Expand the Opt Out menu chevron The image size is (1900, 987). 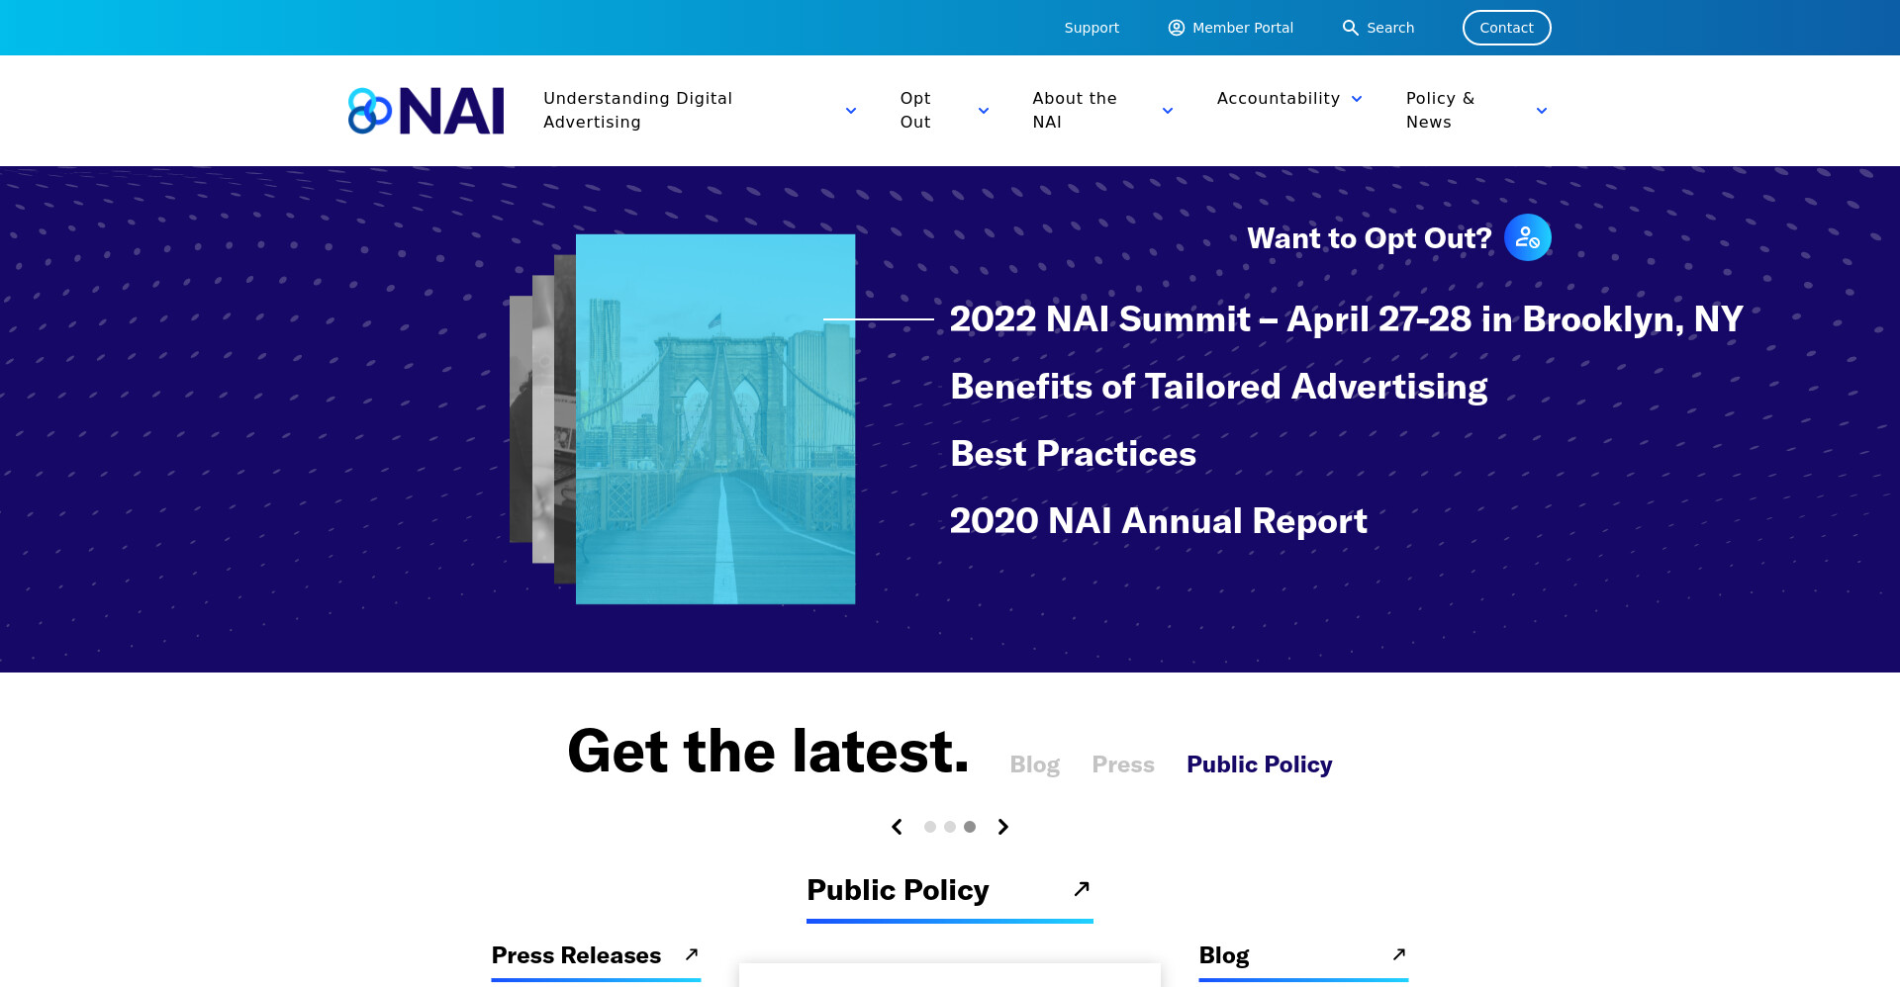(x=984, y=111)
